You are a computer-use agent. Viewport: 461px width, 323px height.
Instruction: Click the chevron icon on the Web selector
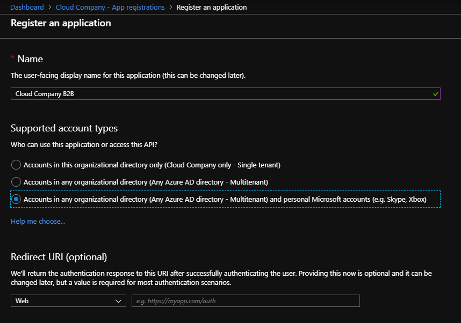tap(119, 300)
